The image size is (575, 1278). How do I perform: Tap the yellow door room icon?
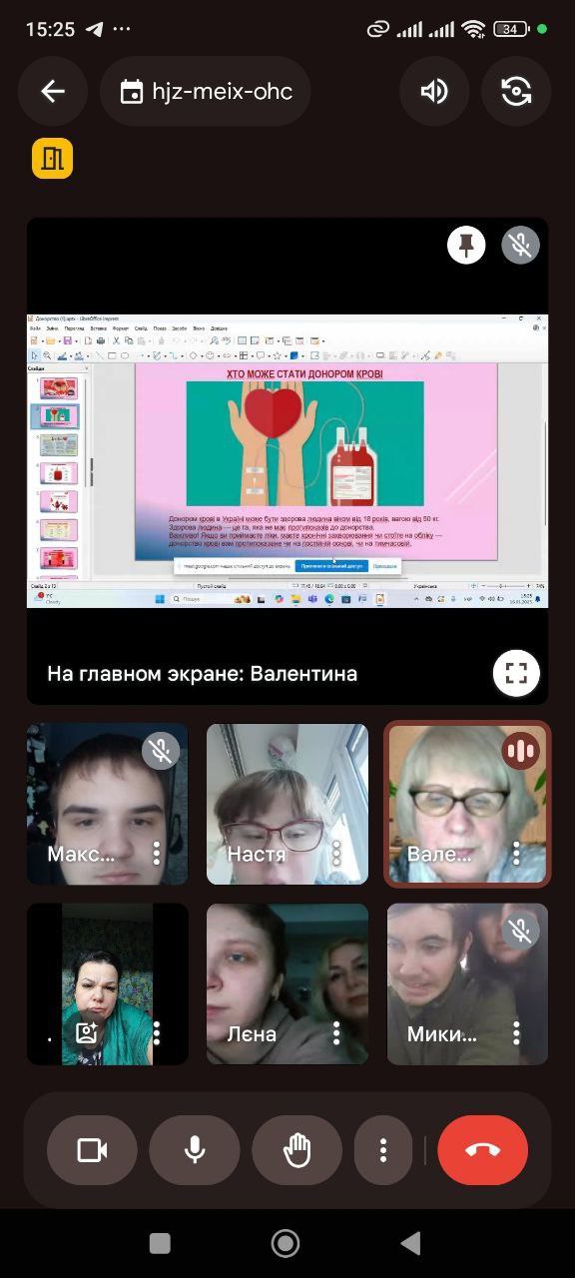point(53,158)
